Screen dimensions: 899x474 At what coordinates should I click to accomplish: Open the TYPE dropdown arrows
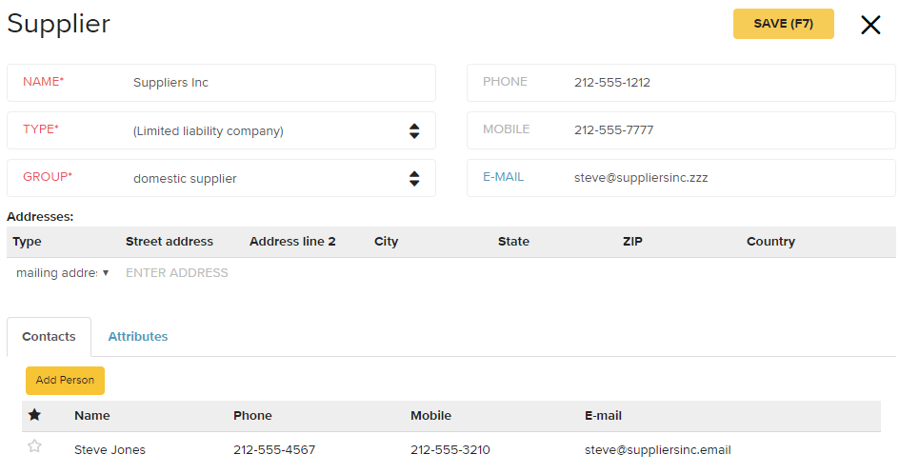pos(414,130)
